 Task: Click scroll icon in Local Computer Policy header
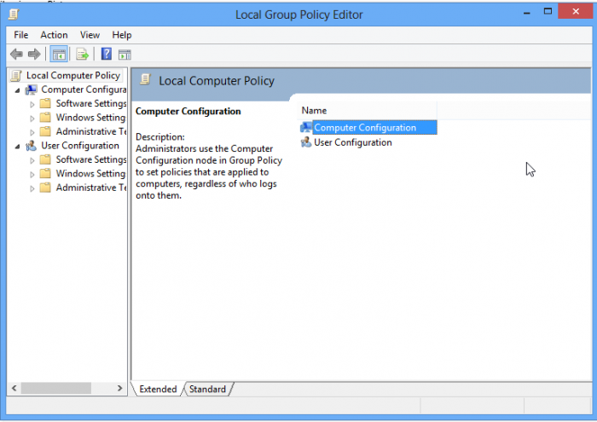click(x=145, y=79)
